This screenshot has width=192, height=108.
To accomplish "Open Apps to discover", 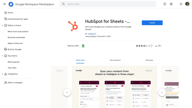I will pyautogui.click(x=15, y=43).
